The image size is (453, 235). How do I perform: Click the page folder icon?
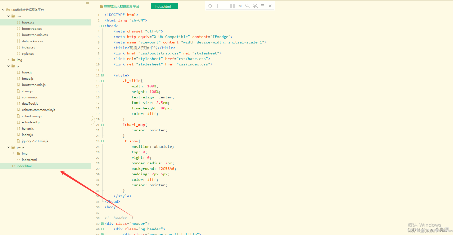click(x=13, y=147)
